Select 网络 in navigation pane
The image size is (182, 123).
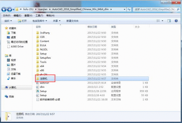click(x=11, y=96)
